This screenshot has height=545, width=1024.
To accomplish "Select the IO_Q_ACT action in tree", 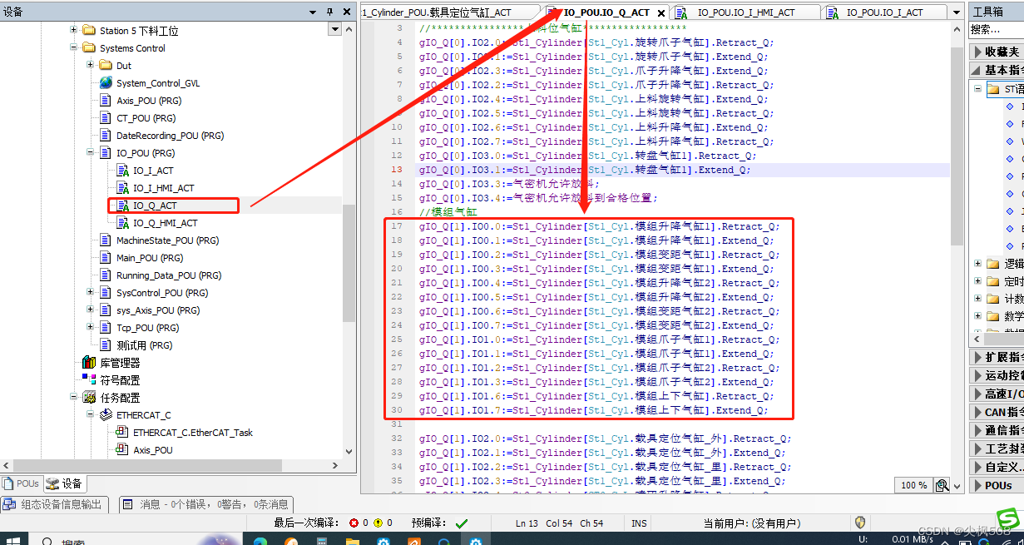I will pos(155,206).
